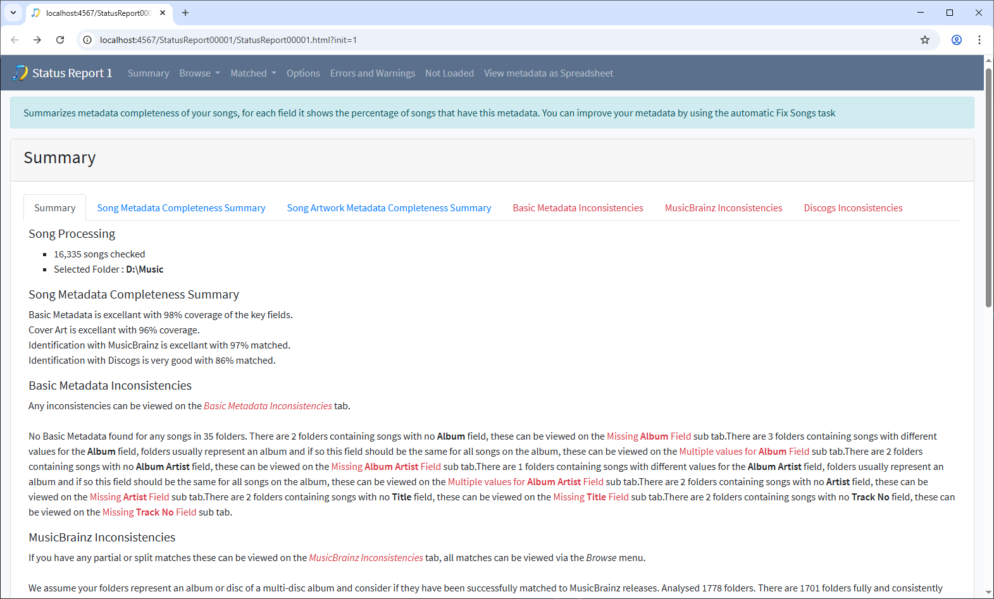Follow italic MusicBrainz Inconsistencies link
The image size is (994, 599).
tap(366, 558)
